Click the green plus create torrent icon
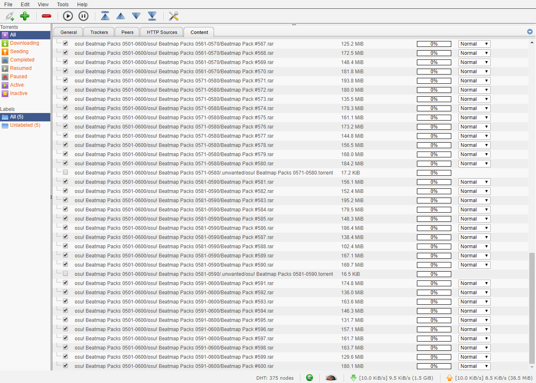Image resolution: width=536 pixels, height=383 pixels. coord(25,16)
